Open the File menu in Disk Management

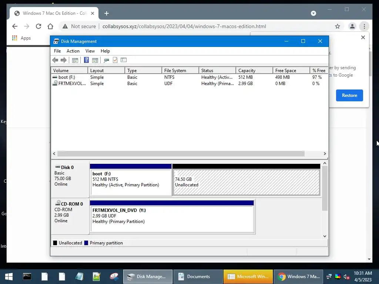pos(57,51)
